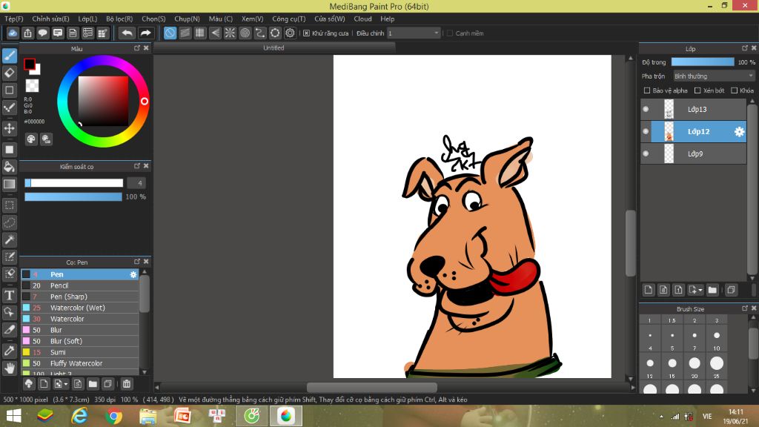
Task: Turn off snap using the Snap Off icon
Action: (170, 33)
